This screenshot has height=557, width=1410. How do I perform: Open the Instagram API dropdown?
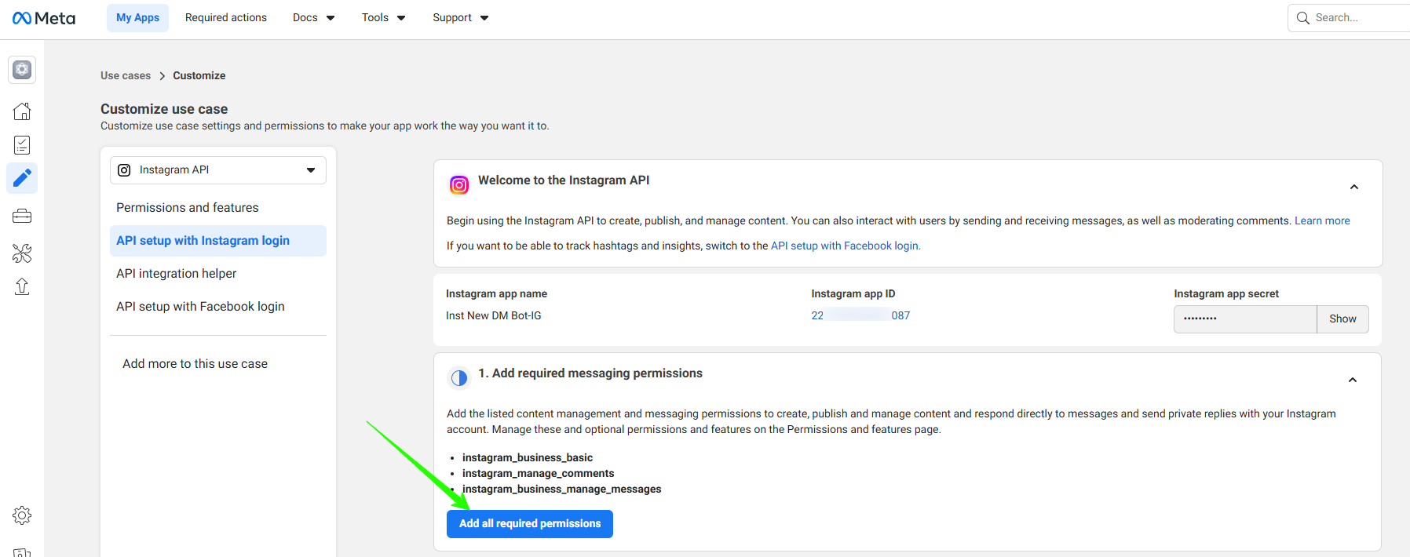coord(217,170)
